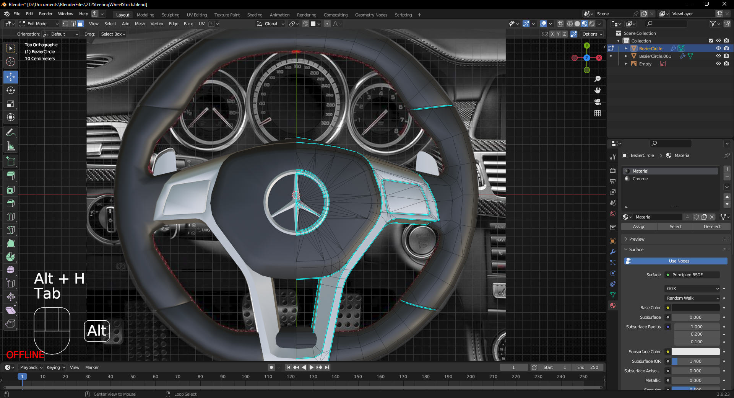Open the Mesh menu in viewport header

pyautogui.click(x=140, y=24)
